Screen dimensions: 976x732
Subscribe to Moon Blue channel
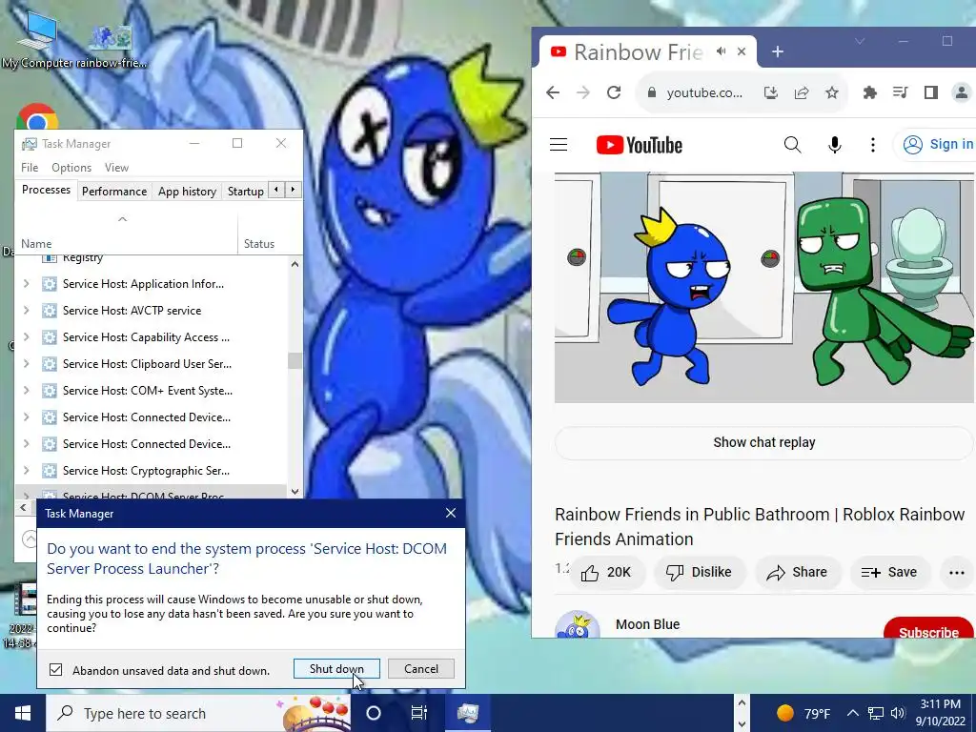point(928,629)
